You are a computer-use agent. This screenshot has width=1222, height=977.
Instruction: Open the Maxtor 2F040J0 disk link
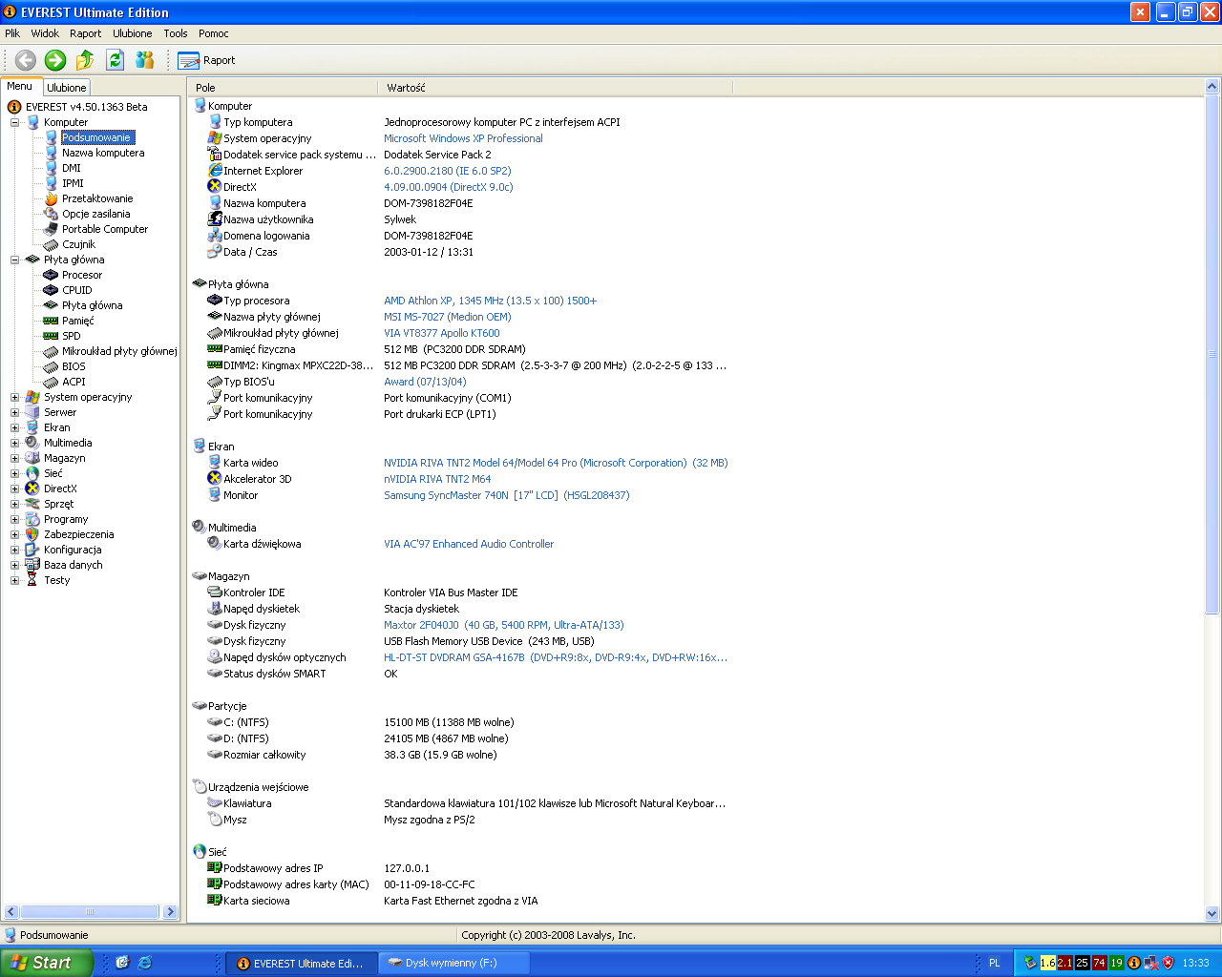[x=503, y=625]
